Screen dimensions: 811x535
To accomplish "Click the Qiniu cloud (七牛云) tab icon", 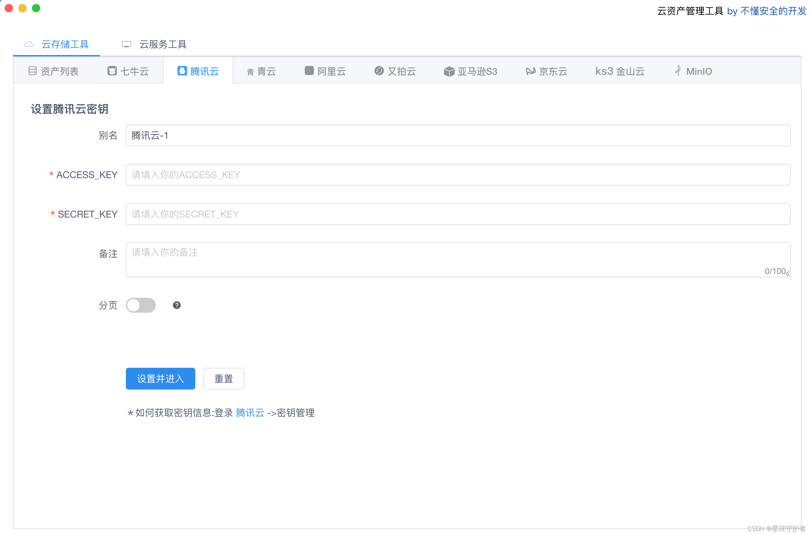I will (x=112, y=71).
